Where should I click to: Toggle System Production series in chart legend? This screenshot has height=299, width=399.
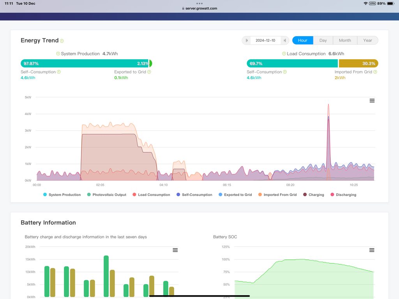pyautogui.click(x=62, y=195)
